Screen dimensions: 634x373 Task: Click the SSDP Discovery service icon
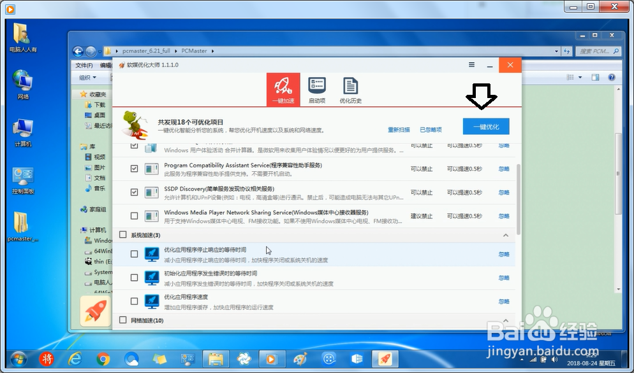(152, 192)
